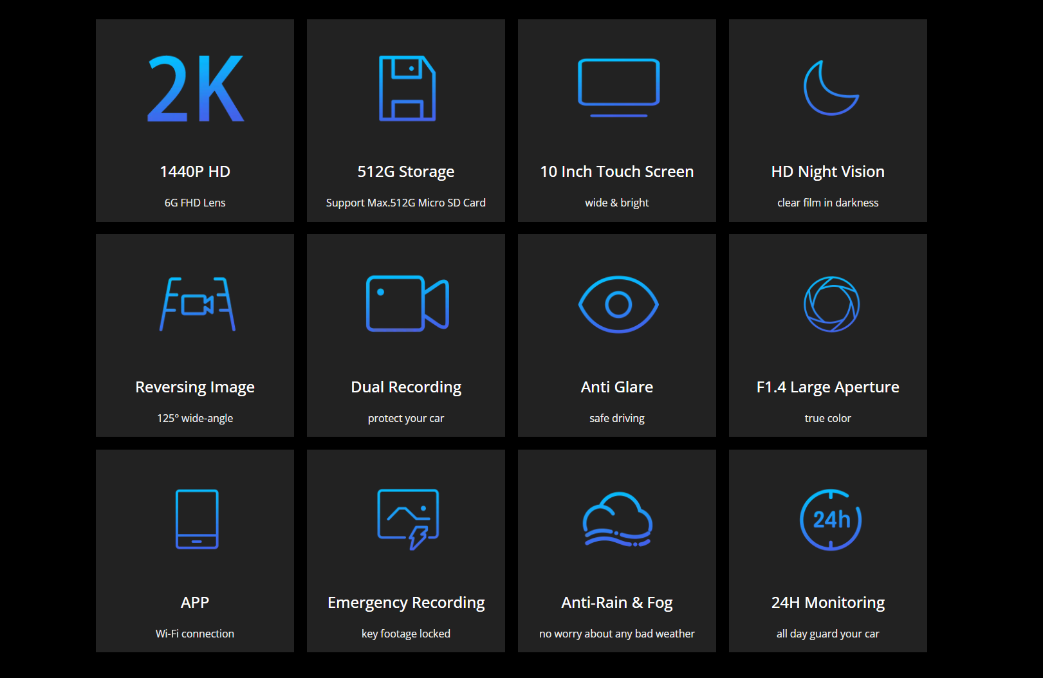Click the HD Night Vision title
The image size is (1043, 678).
click(827, 172)
